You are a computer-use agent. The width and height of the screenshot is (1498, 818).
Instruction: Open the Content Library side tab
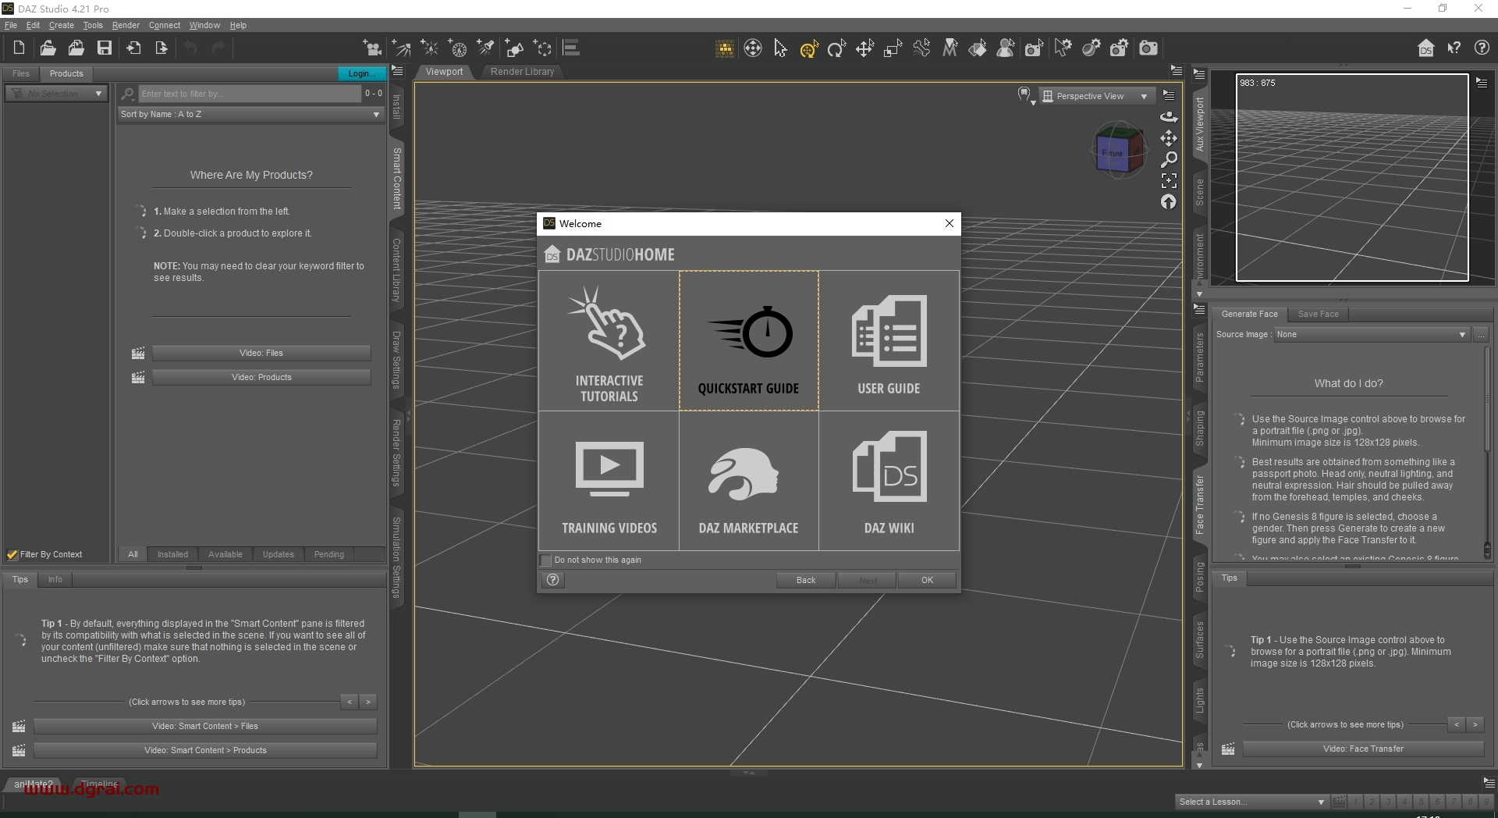coord(396,270)
